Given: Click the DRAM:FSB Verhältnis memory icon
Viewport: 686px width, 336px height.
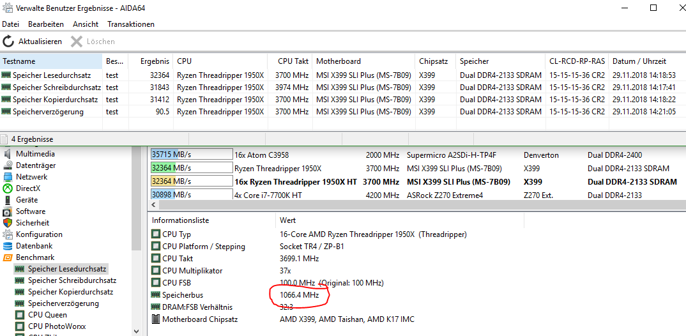Looking at the screenshot, I should click(155, 307).
